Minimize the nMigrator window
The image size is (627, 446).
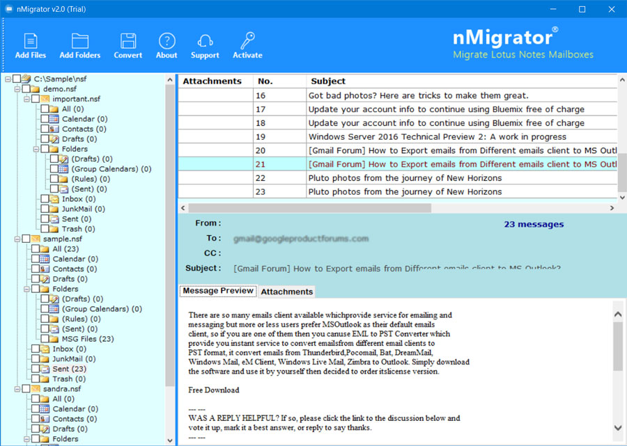tap(553, 9)
